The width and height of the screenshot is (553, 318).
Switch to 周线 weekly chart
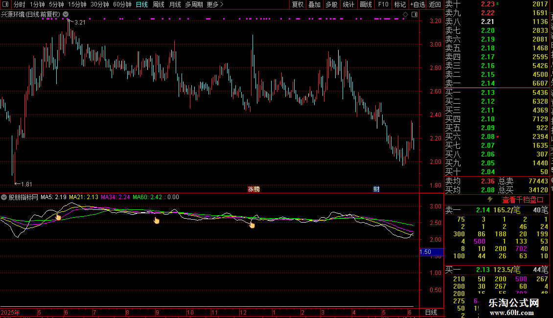pos(159,4)
